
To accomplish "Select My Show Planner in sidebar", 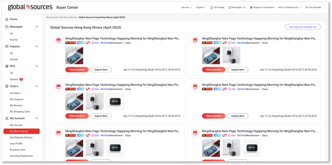I will click(22, 132).
